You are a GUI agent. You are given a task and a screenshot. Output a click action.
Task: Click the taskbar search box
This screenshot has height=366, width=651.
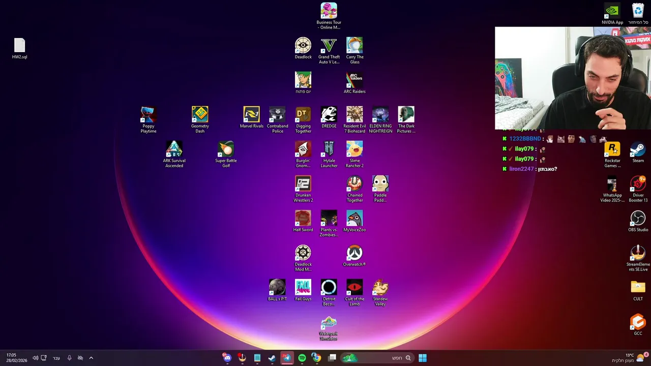[377, 358]
